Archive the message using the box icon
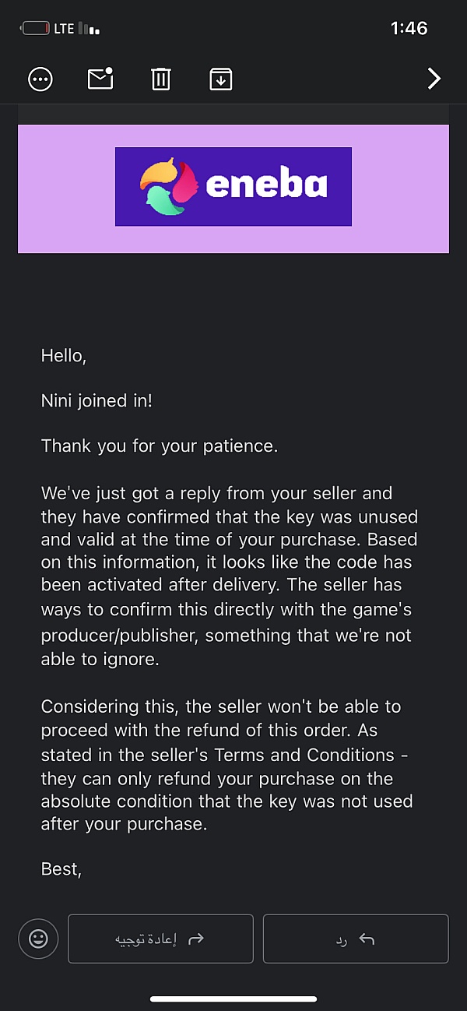 pos(221,79)
